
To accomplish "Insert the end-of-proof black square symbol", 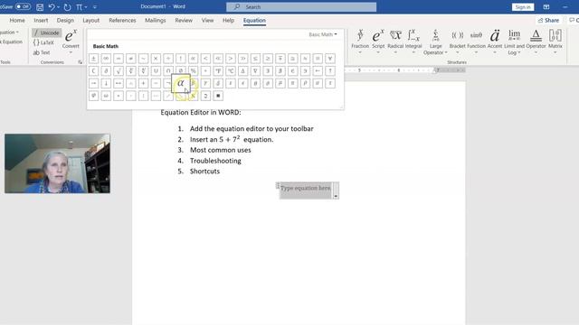I will pyautogui.click(x=218, y=96).
